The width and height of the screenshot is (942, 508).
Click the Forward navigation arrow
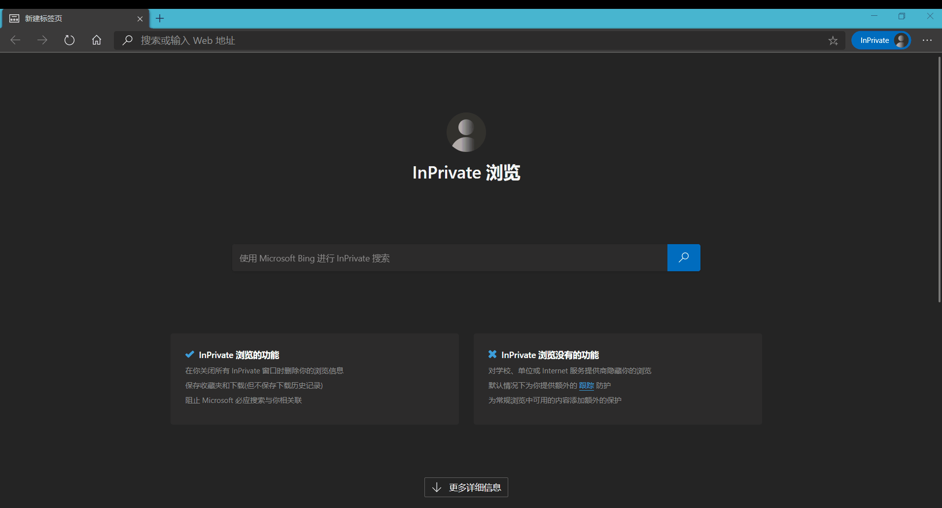point(42,40)
